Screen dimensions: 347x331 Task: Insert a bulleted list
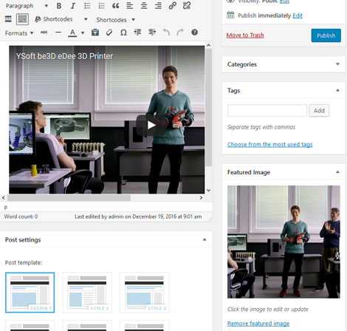87,6
